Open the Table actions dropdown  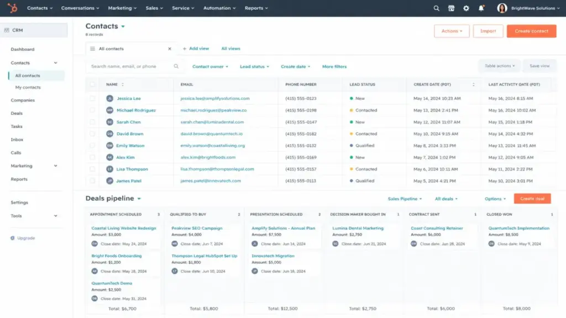[x=500, y=66]
